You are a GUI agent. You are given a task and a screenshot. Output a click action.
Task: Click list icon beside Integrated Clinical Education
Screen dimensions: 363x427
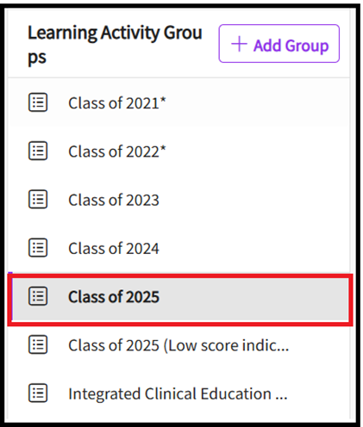click(x=38, y=393)
